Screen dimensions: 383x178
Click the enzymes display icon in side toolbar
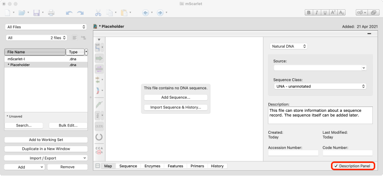click(x=98, y=48)
